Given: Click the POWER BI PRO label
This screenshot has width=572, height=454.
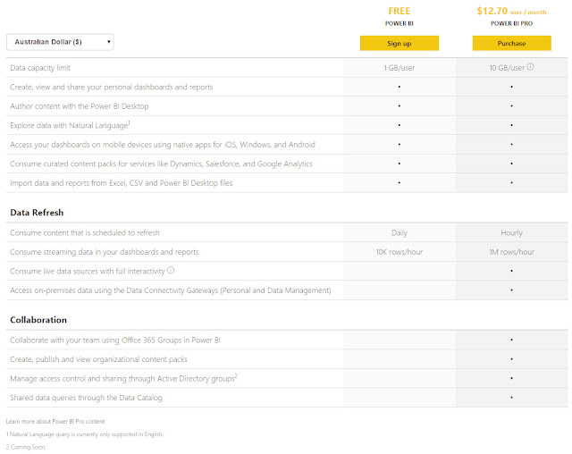Looking at the screenshot, I should click(x=511, y=23).
